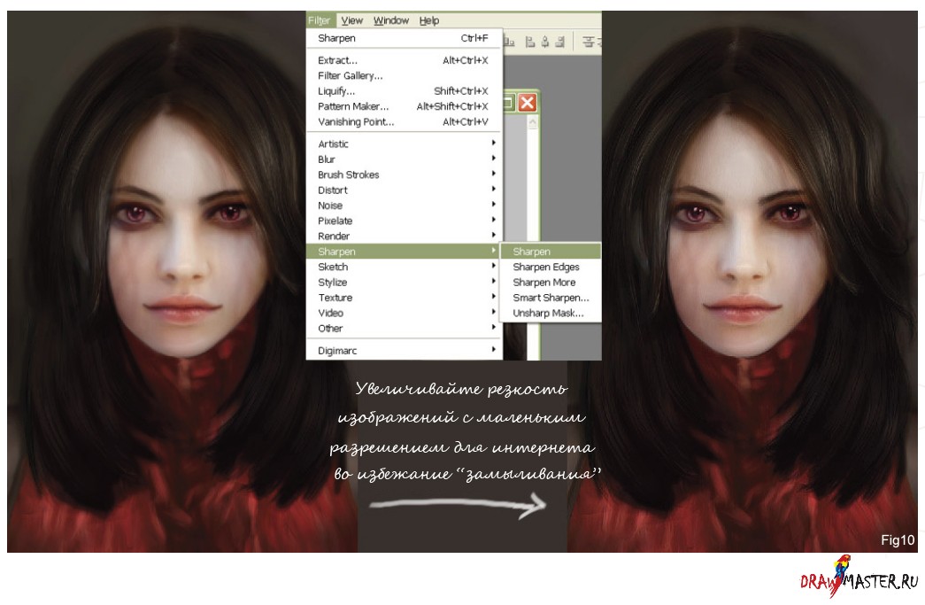Viewport: 925px width, 605px height.
Task: Click the distribute top edges icon
Action: pyautogui.click(x=589, y=42)
